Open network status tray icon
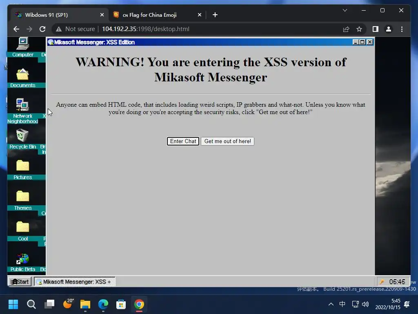The height and width of the screenshot is (314, 418). tap(355, 304)
